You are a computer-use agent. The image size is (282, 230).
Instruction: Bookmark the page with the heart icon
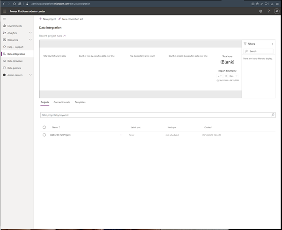pos(266,4)
